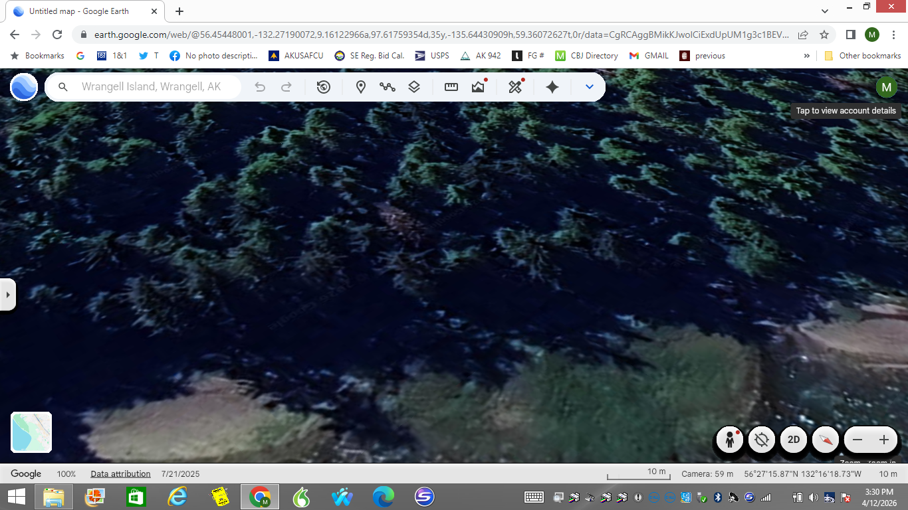Select the ruler measure tool
The width and height of the screenshot is (908, 510).
pyautogui.click(x=451, y=87)
